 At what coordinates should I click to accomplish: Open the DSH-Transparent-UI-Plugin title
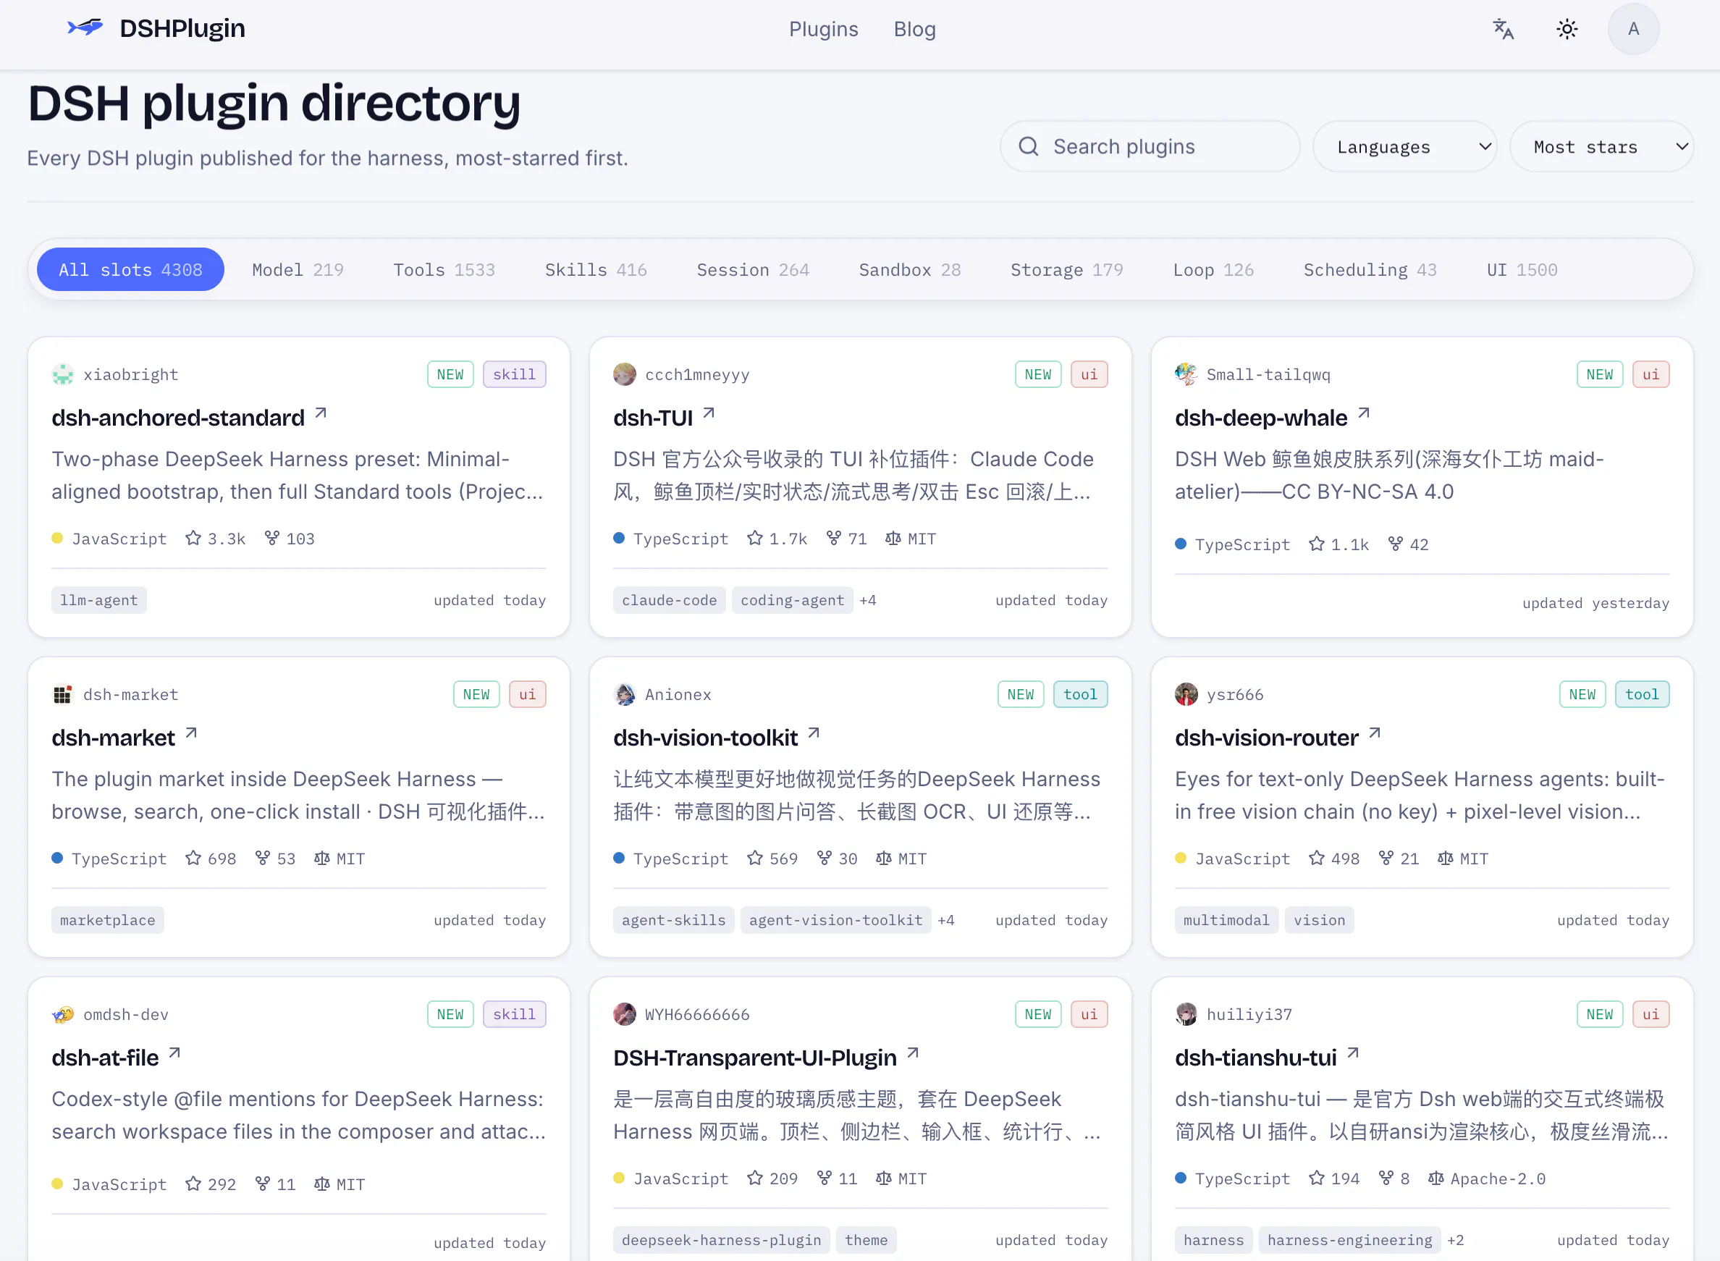pos(755,1057)
